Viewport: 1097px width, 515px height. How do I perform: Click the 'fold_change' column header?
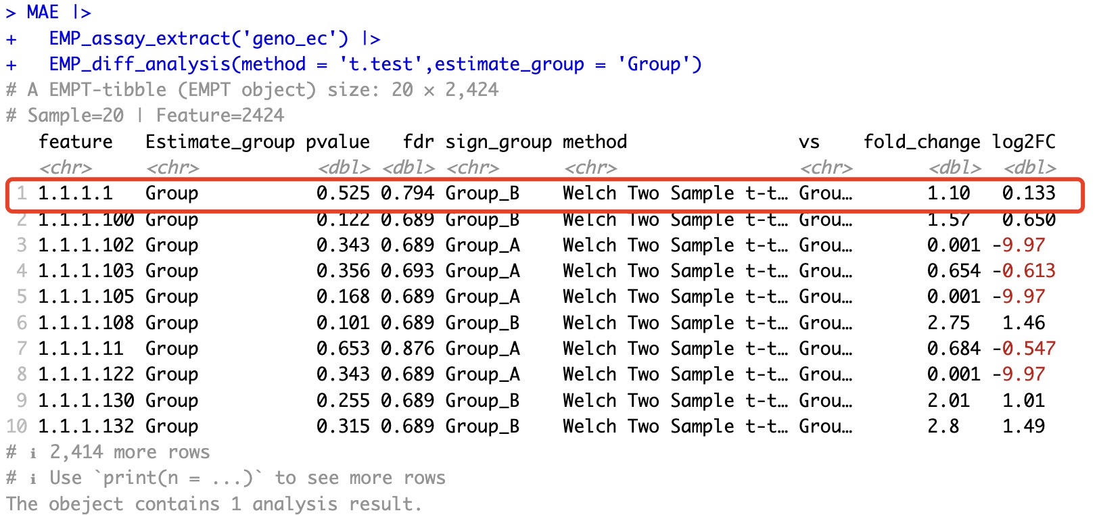(x=921, y=142)
